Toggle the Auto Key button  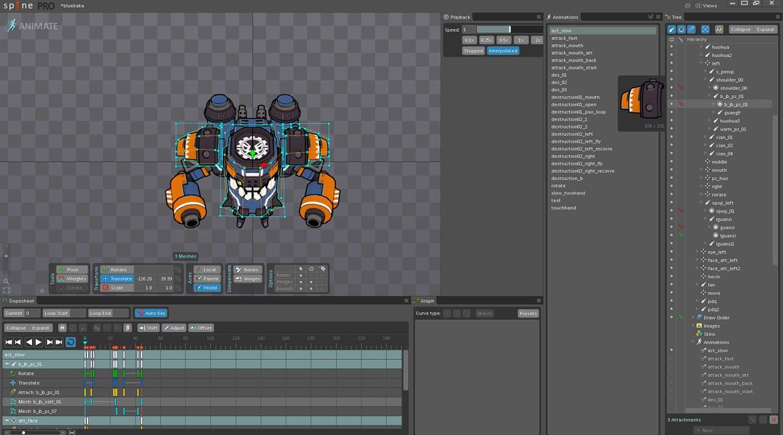coord(151,313)
